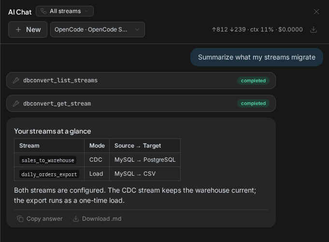Open the All streams scope dropdown

65,11
